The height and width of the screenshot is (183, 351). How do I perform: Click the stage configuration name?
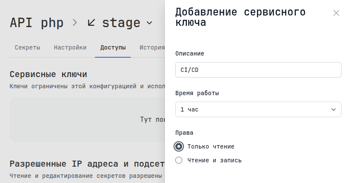click(121, 22)
